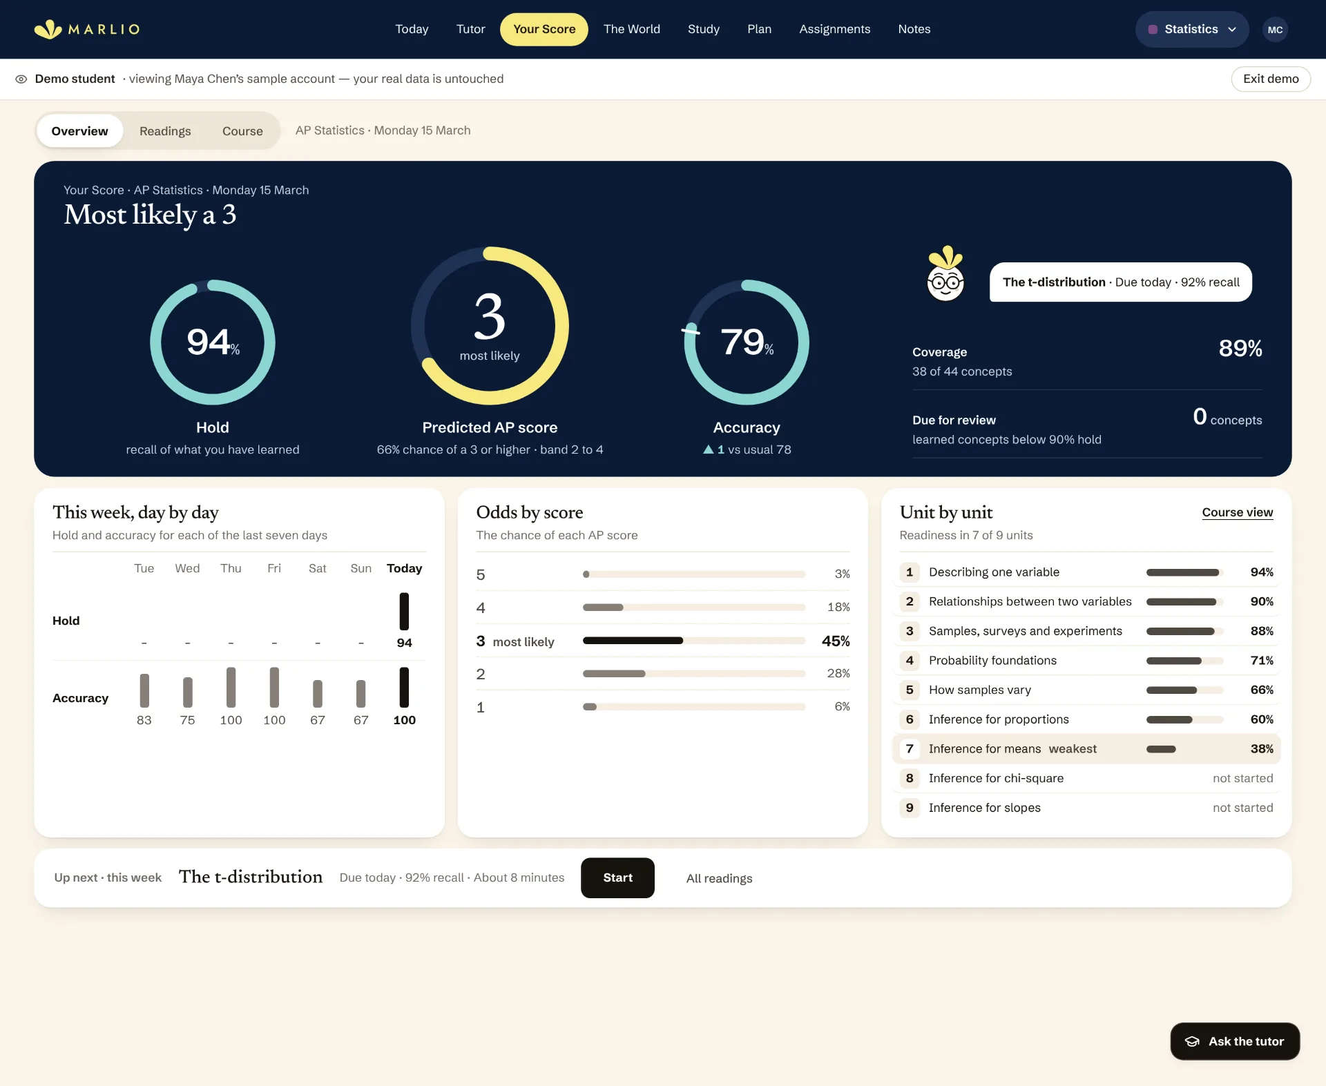
Task: Open the MC profile avatar
Action: [1275, 30]
